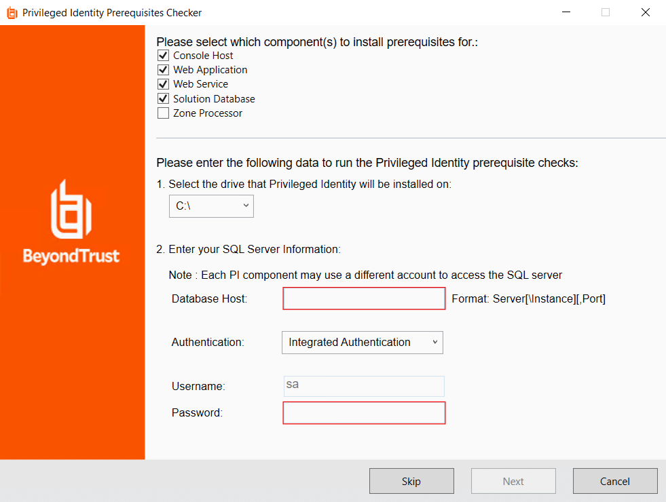Open the installation drive dropdown

click(x=211, y=206)
